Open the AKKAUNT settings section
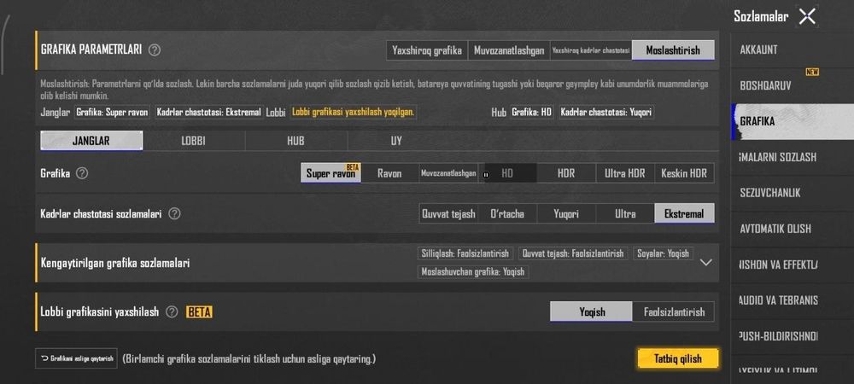The width and height of the screenshot is (854, 384). [x=793, y=50]
